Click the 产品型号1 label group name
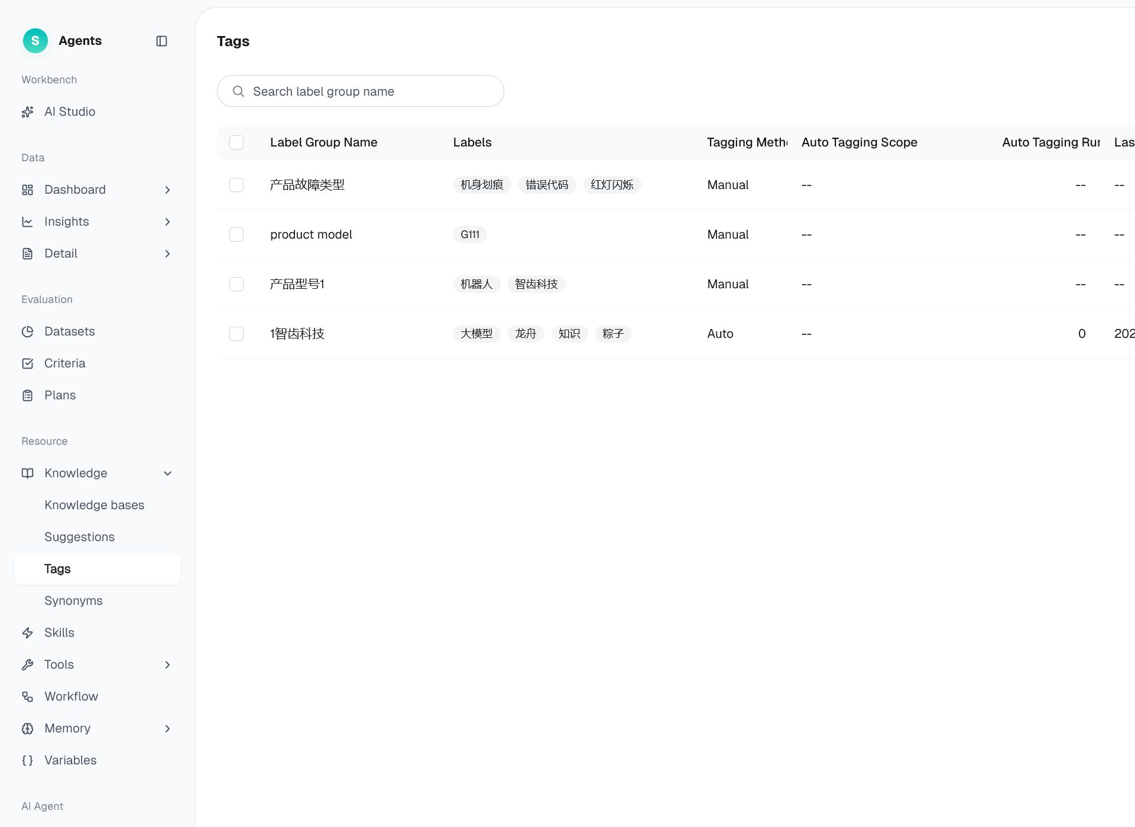 tap(297, 284)
